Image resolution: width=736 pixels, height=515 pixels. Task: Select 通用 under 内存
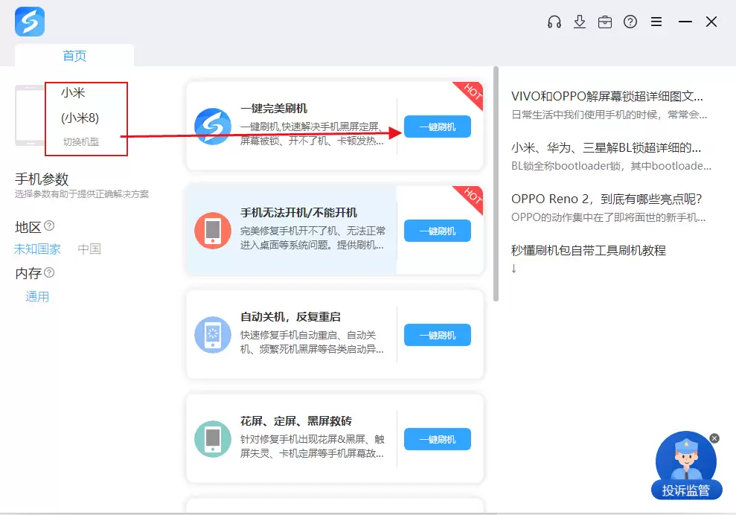37,296
